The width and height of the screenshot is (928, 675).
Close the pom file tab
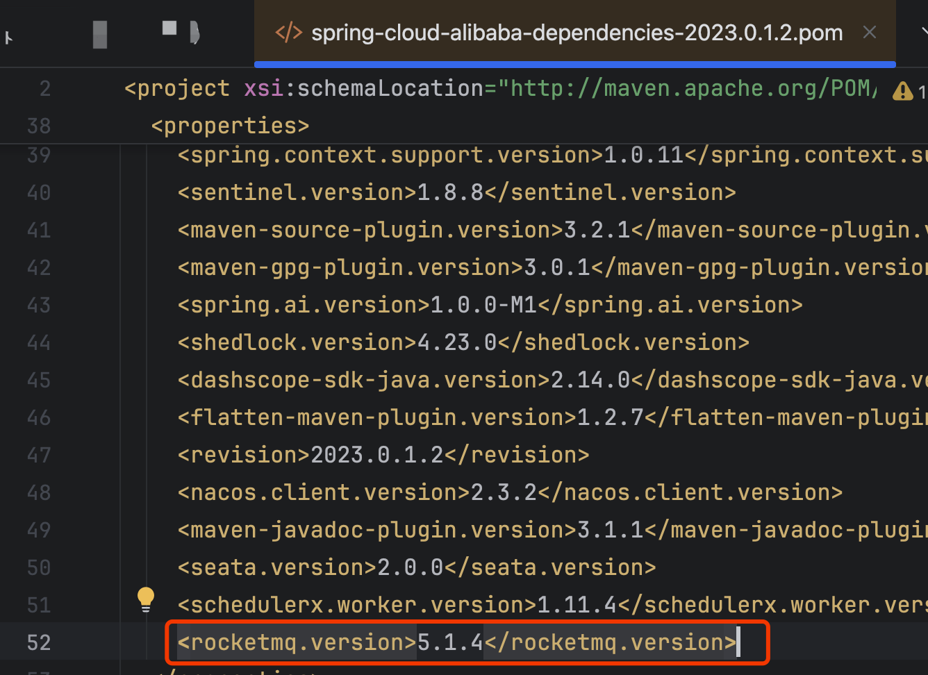870,32
